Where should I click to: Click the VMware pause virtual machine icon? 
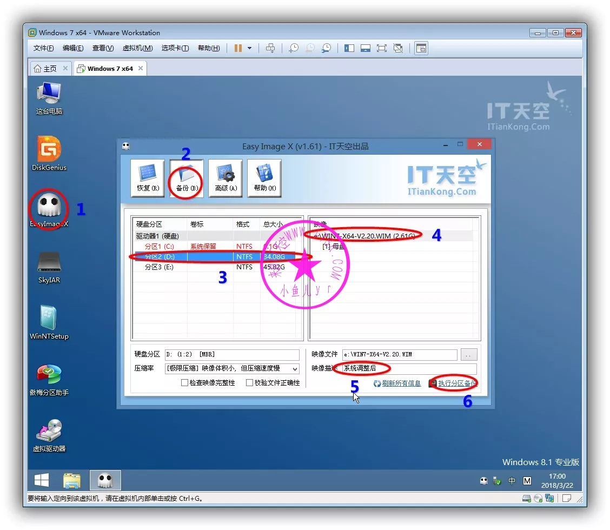pyautogui.click(x=238, y=48)
